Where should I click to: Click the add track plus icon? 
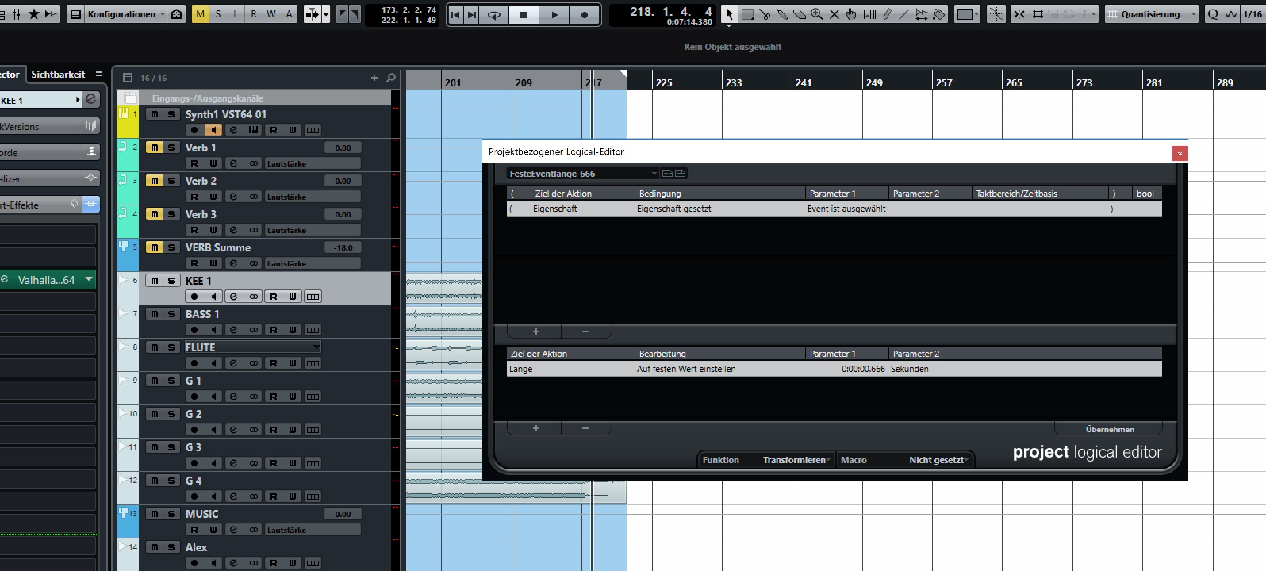(374, 78)
